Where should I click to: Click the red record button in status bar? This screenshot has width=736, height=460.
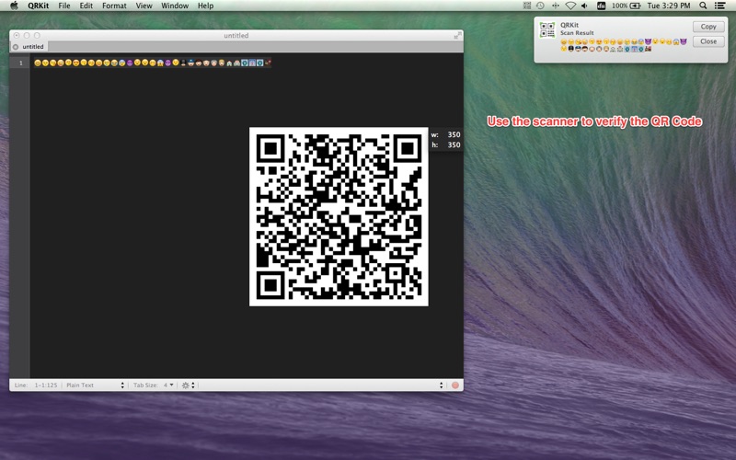454,385
